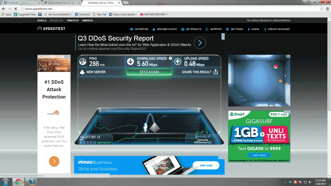Click CREATE ACCOUNT link

tap(279, 29)
